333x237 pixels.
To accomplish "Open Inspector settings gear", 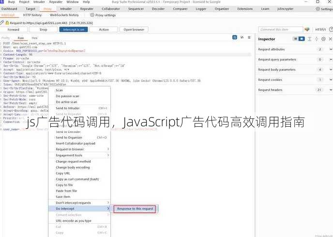I will coord(323,39).
